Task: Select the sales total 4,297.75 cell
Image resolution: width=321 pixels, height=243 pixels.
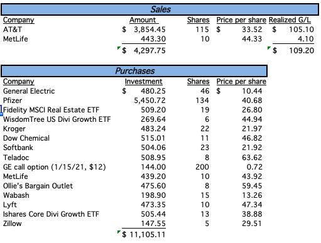Action: (144, 50)
